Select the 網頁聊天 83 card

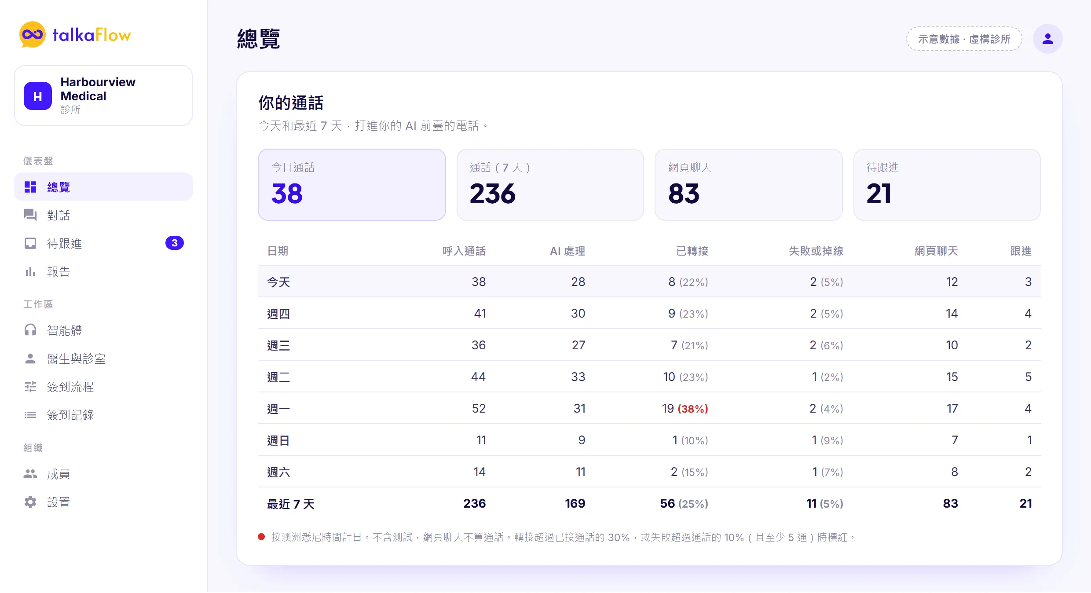749,185
